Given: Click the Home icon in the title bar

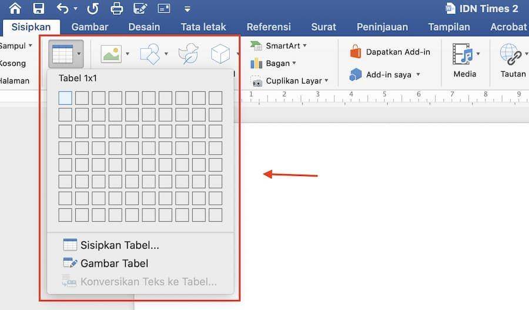Looking at the screenshot, I should 15,8.
